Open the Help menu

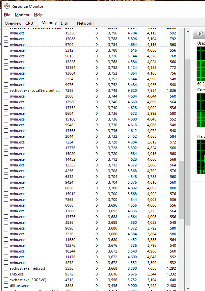click(38, 15)
